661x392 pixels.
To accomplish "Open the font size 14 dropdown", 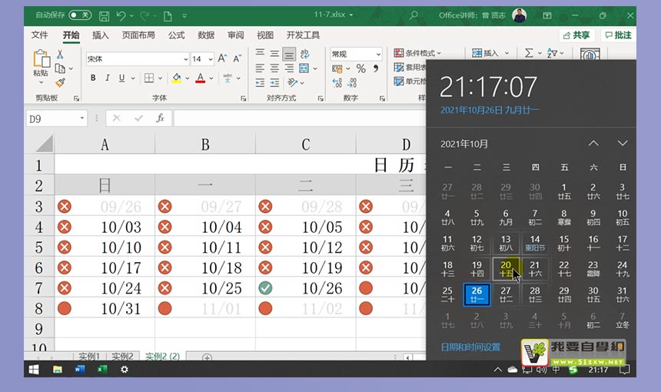I will click(211, 59).
